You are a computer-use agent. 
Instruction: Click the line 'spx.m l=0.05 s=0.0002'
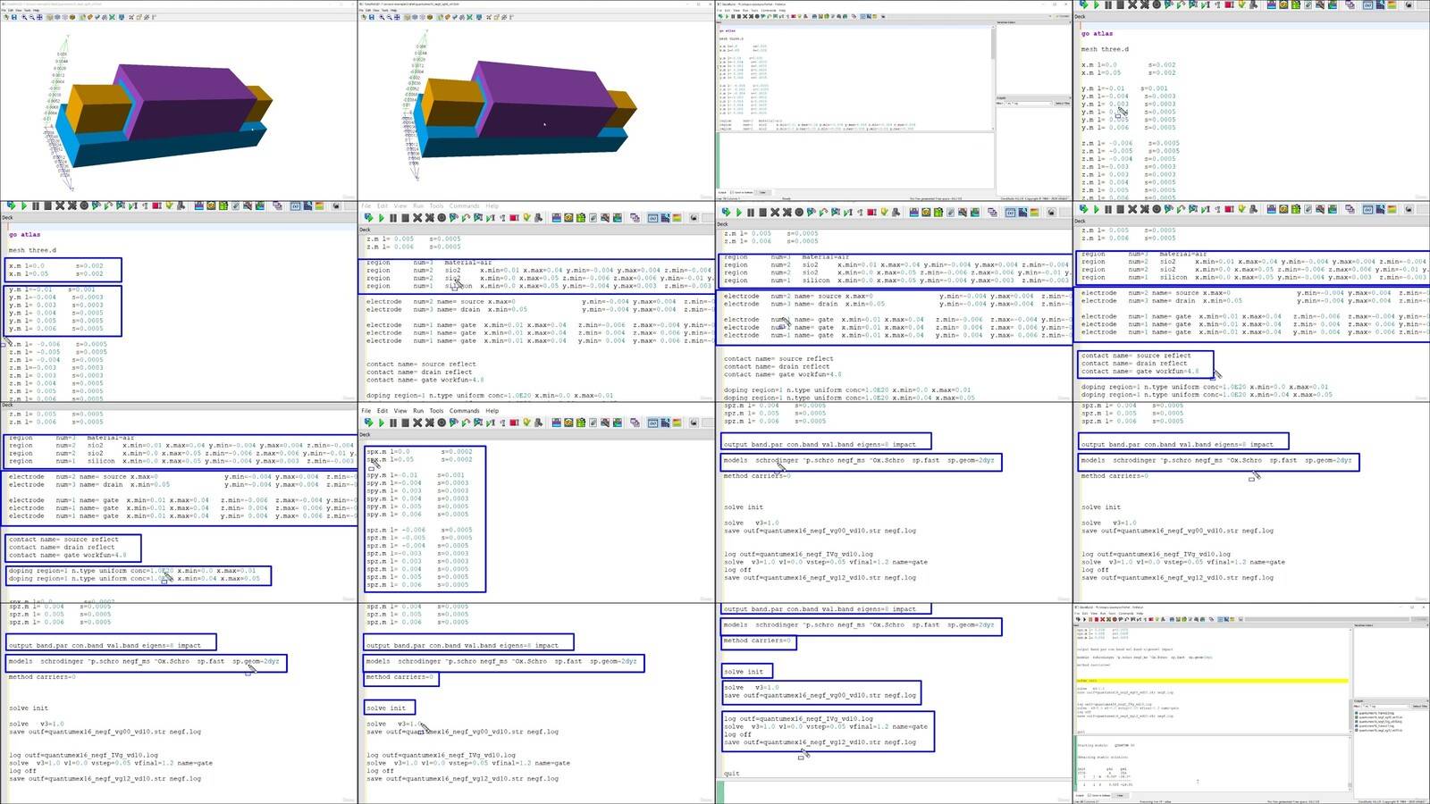click(420, 459)
